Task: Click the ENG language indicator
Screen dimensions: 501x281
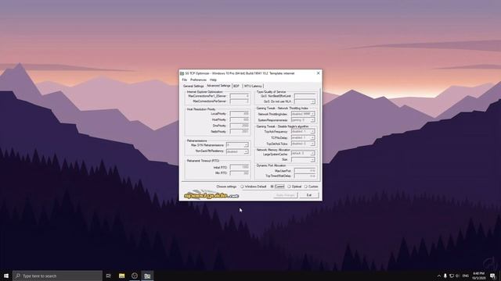Action: (x=466, y=276)
